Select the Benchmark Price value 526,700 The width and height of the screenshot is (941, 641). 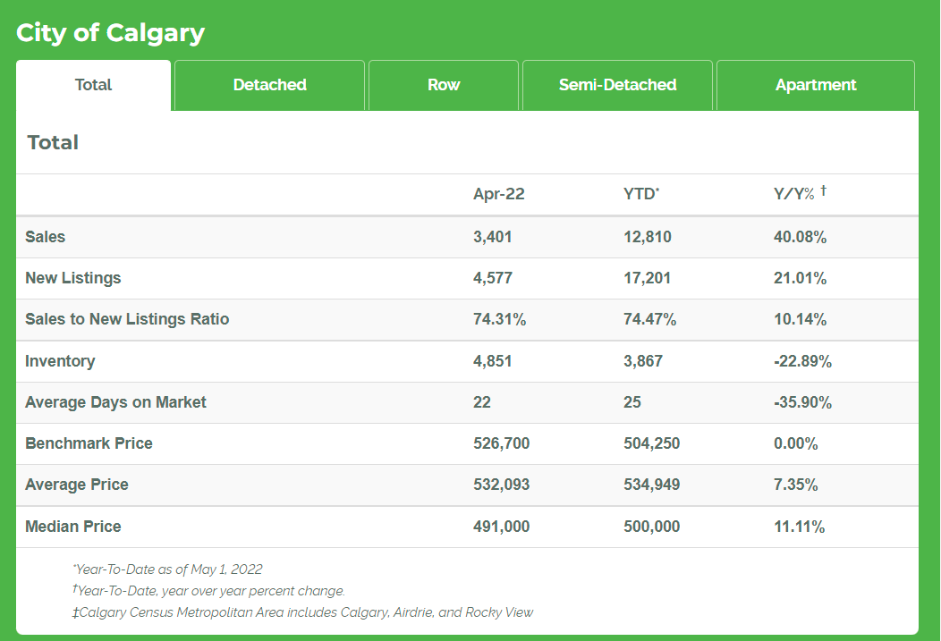[501, 443]
